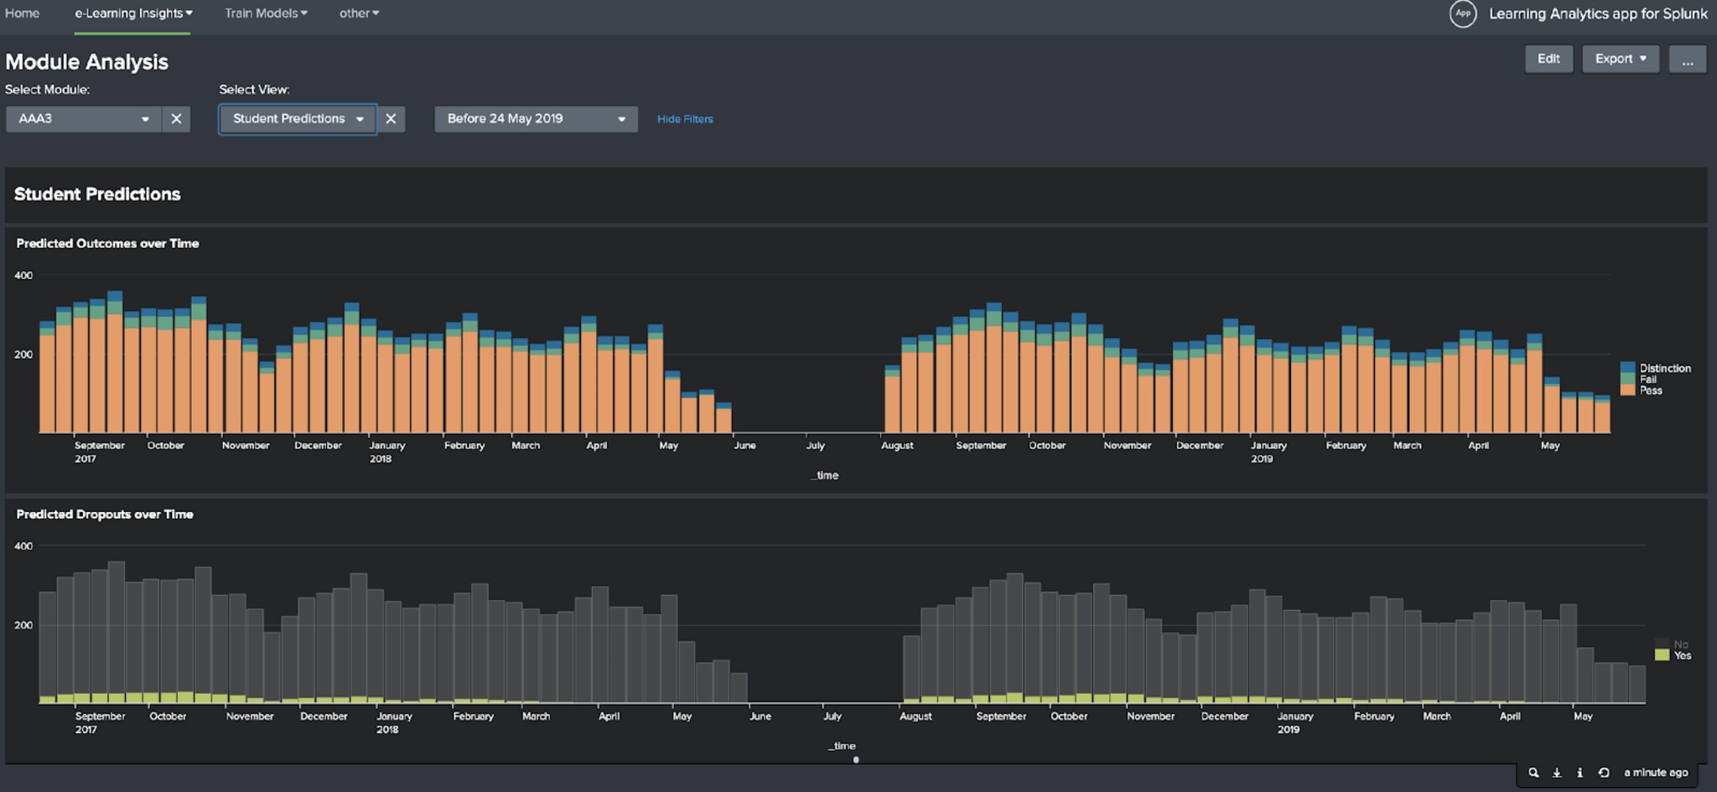The image size is (1717, 792).
Task: Click the Predicted Outcomes over Time panel title
Action: point(107,244)
